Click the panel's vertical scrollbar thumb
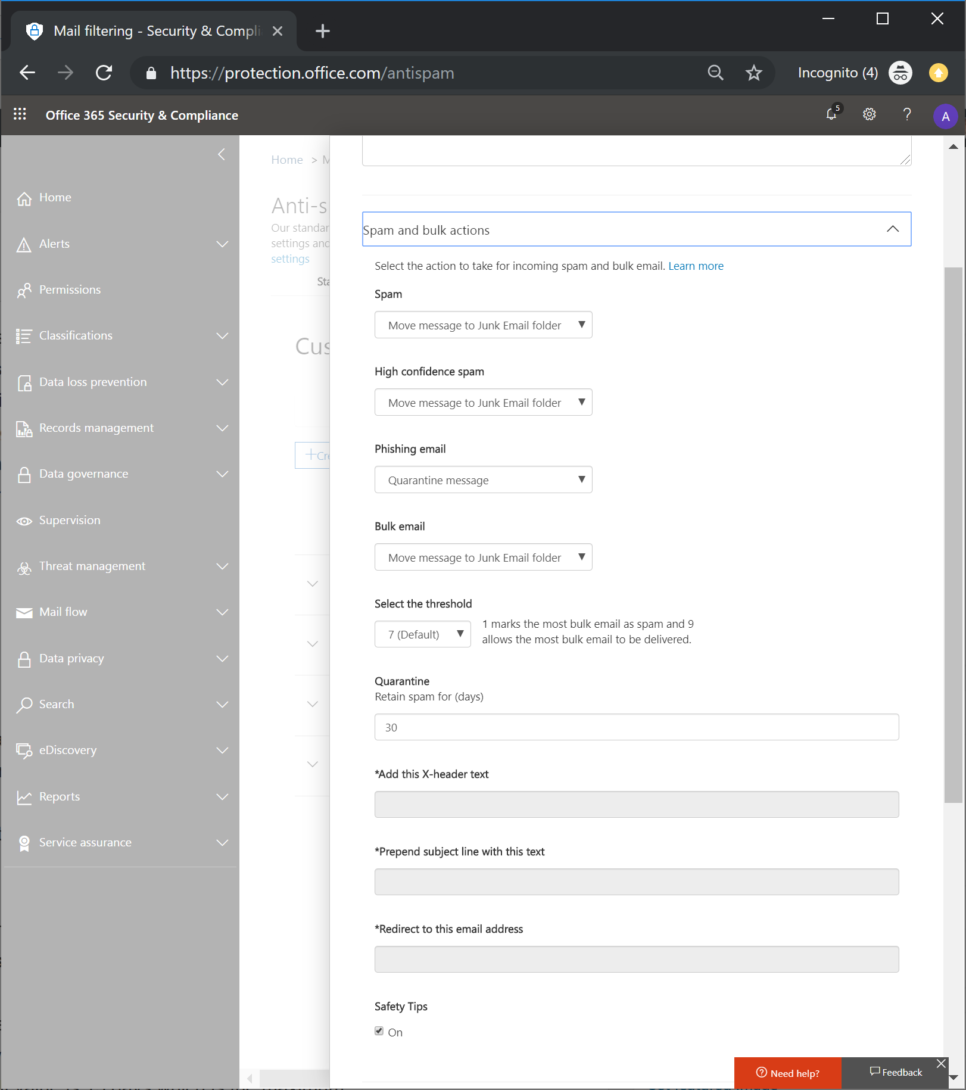Viewport: 966px width, 1090px height. (953, 536)
